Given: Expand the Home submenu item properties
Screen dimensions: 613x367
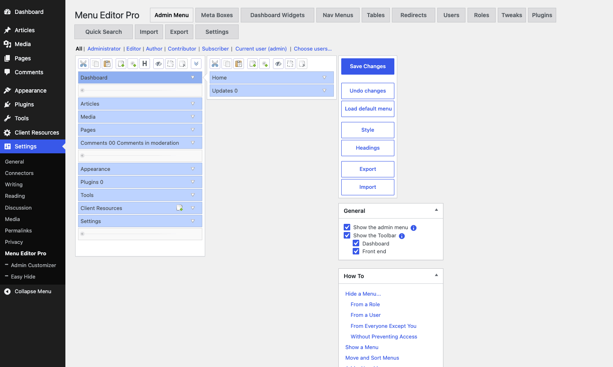Looking at the screenshot, I should click(x=324, y=77).
